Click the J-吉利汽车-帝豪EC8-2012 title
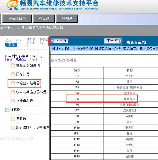The width and height of the screenshot is (158, 160). [x=24, y=56]
